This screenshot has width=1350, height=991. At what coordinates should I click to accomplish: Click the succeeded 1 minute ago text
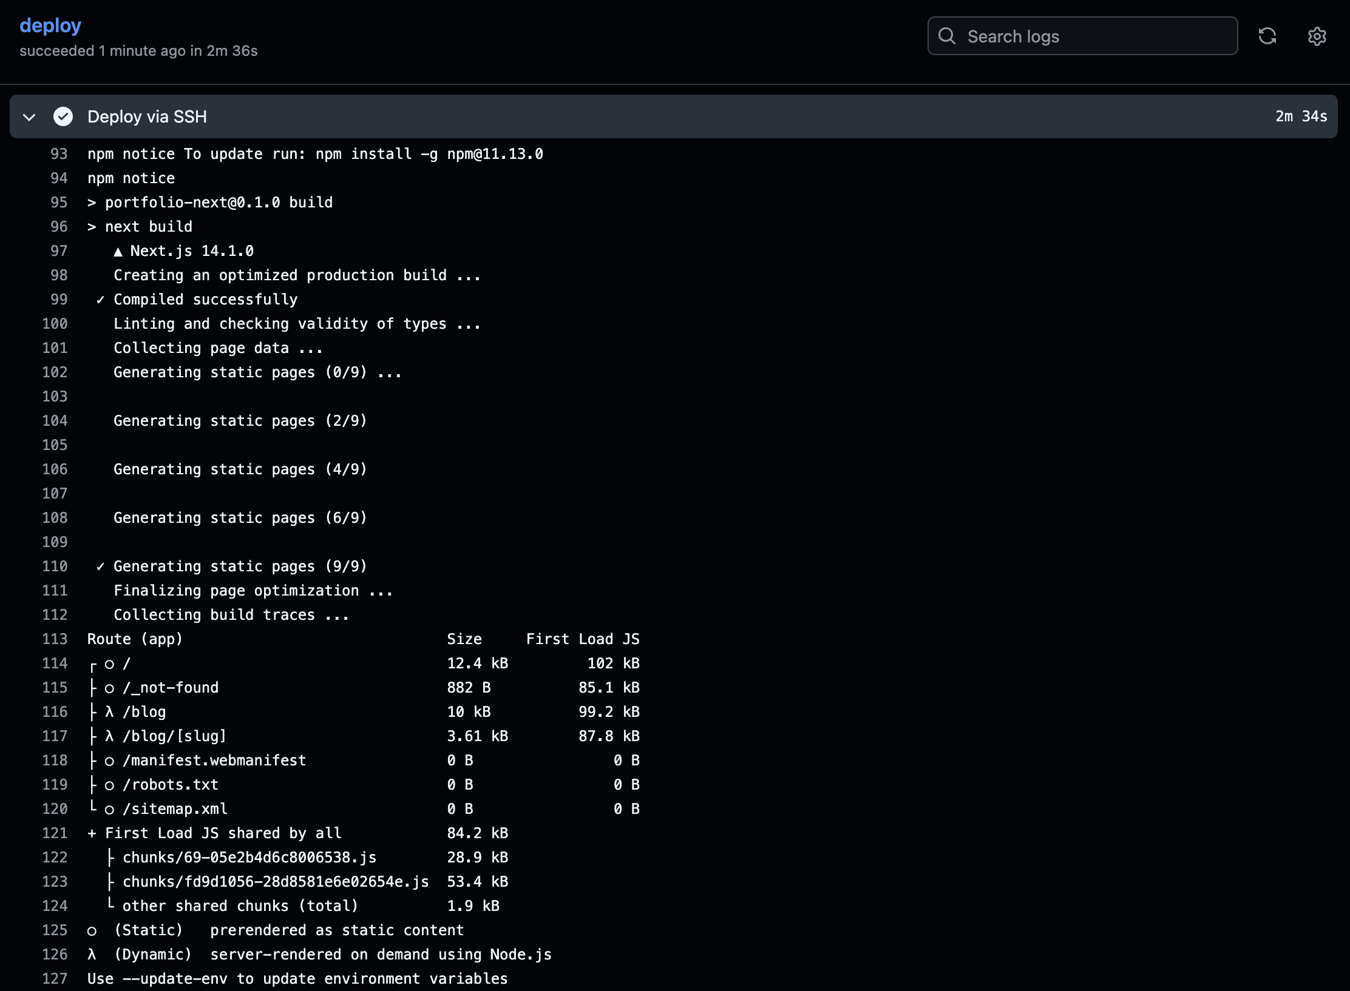[x=138, y=51]
